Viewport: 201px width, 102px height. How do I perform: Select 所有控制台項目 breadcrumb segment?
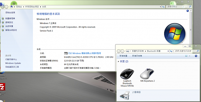(x=32, y=7)
